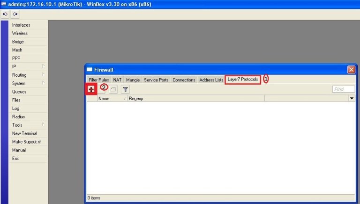Screen dimensions: 360x204
Task: Click the Remove (minus) button in Firewall toolbar
Action: pyautogui.click(x=102, y=89)
